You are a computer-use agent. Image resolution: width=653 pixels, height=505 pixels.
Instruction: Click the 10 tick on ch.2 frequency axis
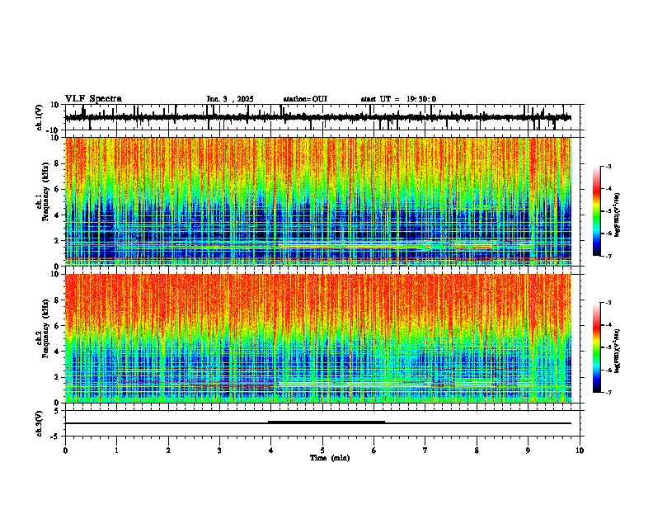[x=55, y=274]
